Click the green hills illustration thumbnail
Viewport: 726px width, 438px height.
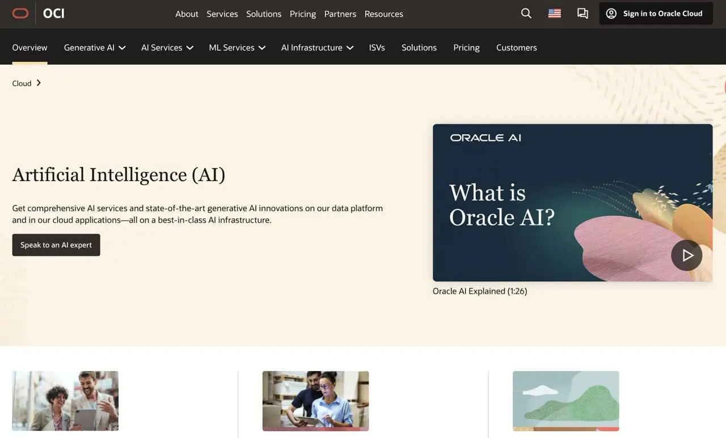pyautogui.click(x=565, y=401)
